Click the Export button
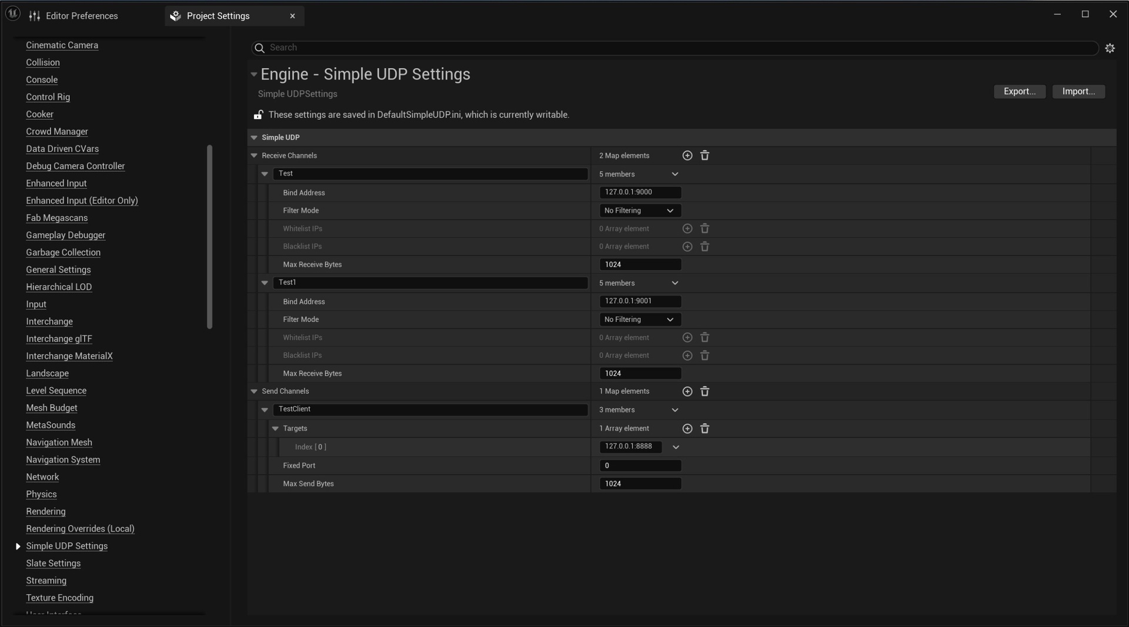1129x627 pixels. click(1020, 92)
